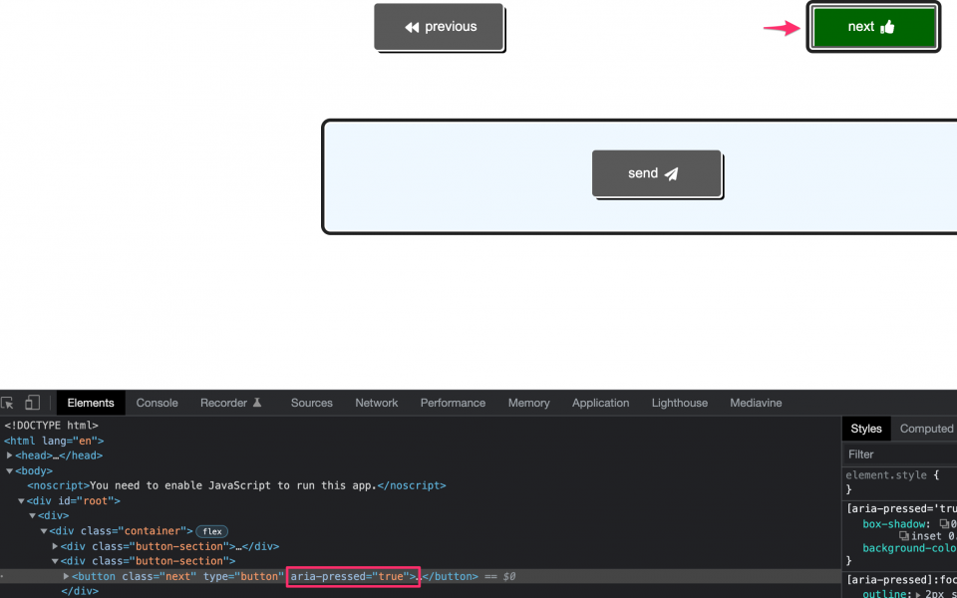The image size is (957, 598).
Task: Click the paper plane icon on send button
Action: coord(673,173)
